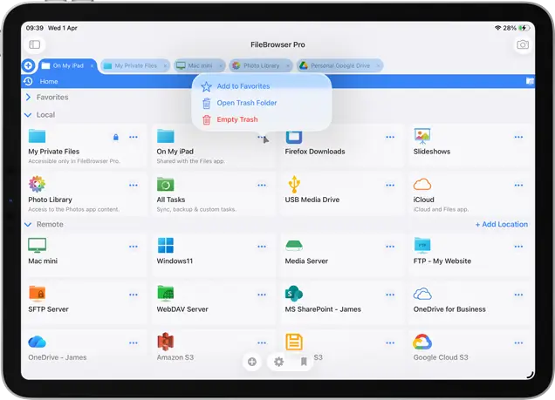Image resolution: width=555 pixels, height=400 pixels.
Task: Select Open Trash Folder menu item
Action: tap(262, 103)
